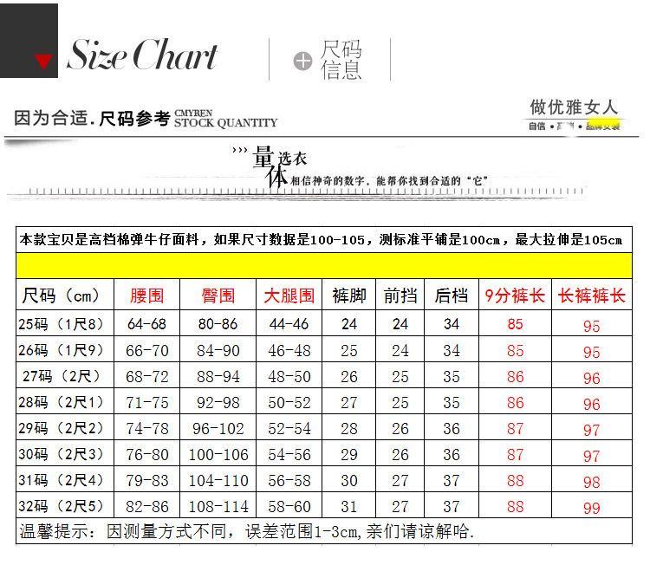Click the 大腿围 column header
Screen dimensions: 650x578
pyautogui.click(x=289, y=295)
